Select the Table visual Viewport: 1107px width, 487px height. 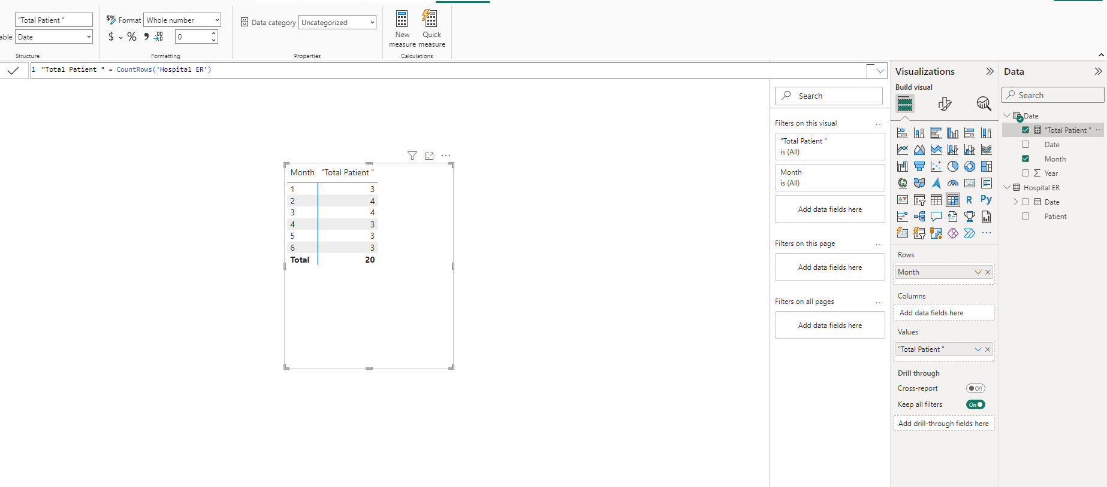(x=936, y=200)
